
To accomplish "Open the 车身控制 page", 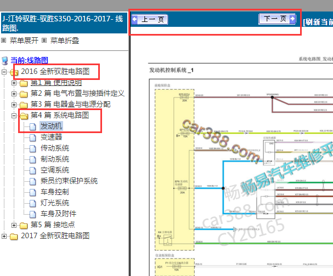I will 55,192.
